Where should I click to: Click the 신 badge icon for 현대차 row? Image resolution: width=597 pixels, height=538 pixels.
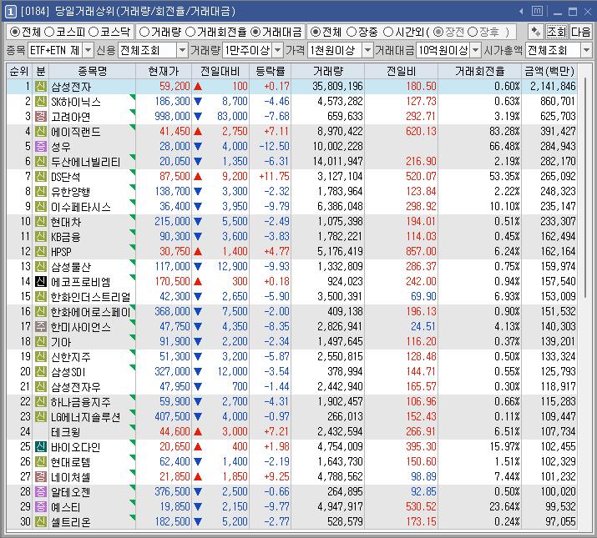coord(41,221)
